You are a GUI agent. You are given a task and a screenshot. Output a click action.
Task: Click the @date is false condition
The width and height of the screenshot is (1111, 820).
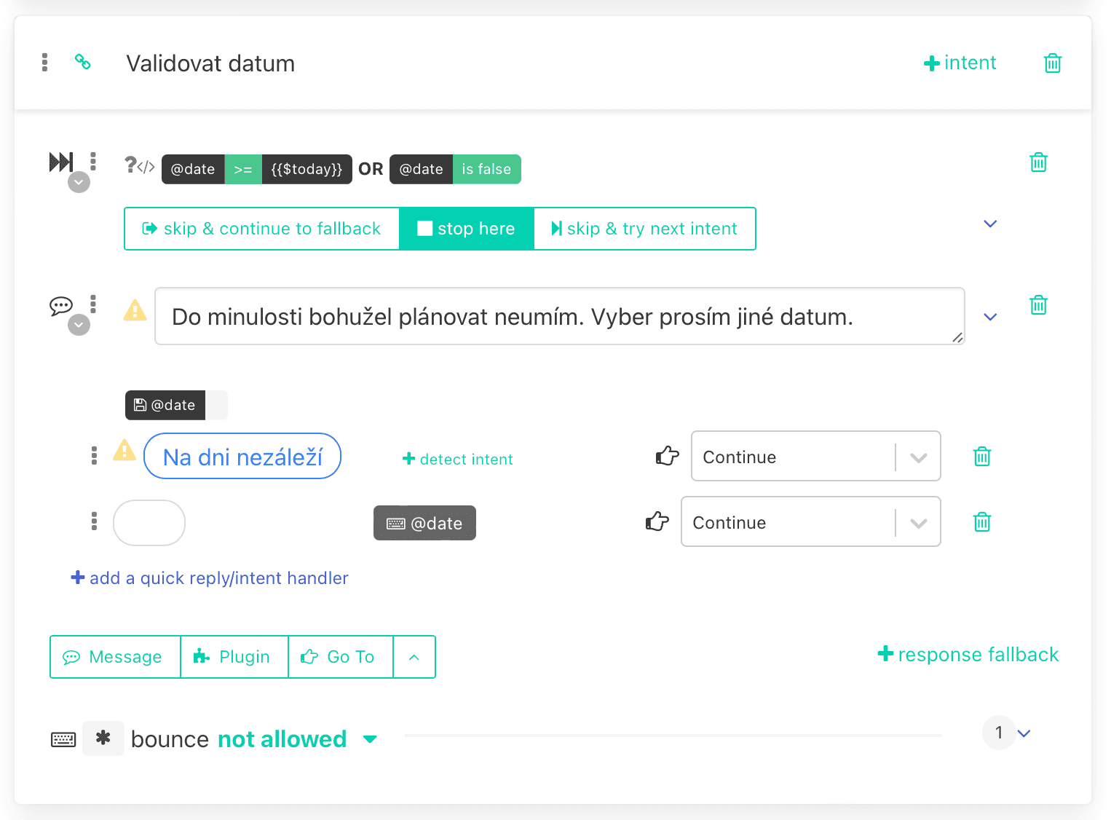[455, 169]
